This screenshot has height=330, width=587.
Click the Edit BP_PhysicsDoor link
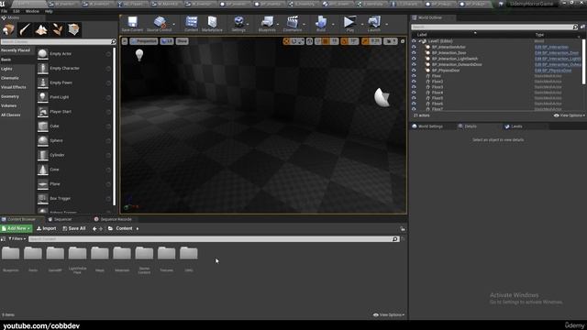pyautogui.click(x=553, y=71)
